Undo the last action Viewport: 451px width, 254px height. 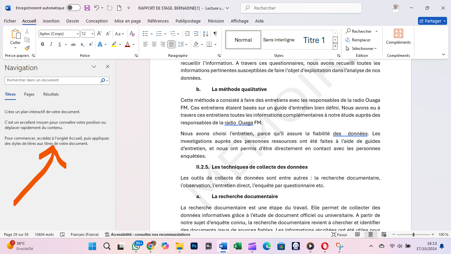tap(96, 8)
